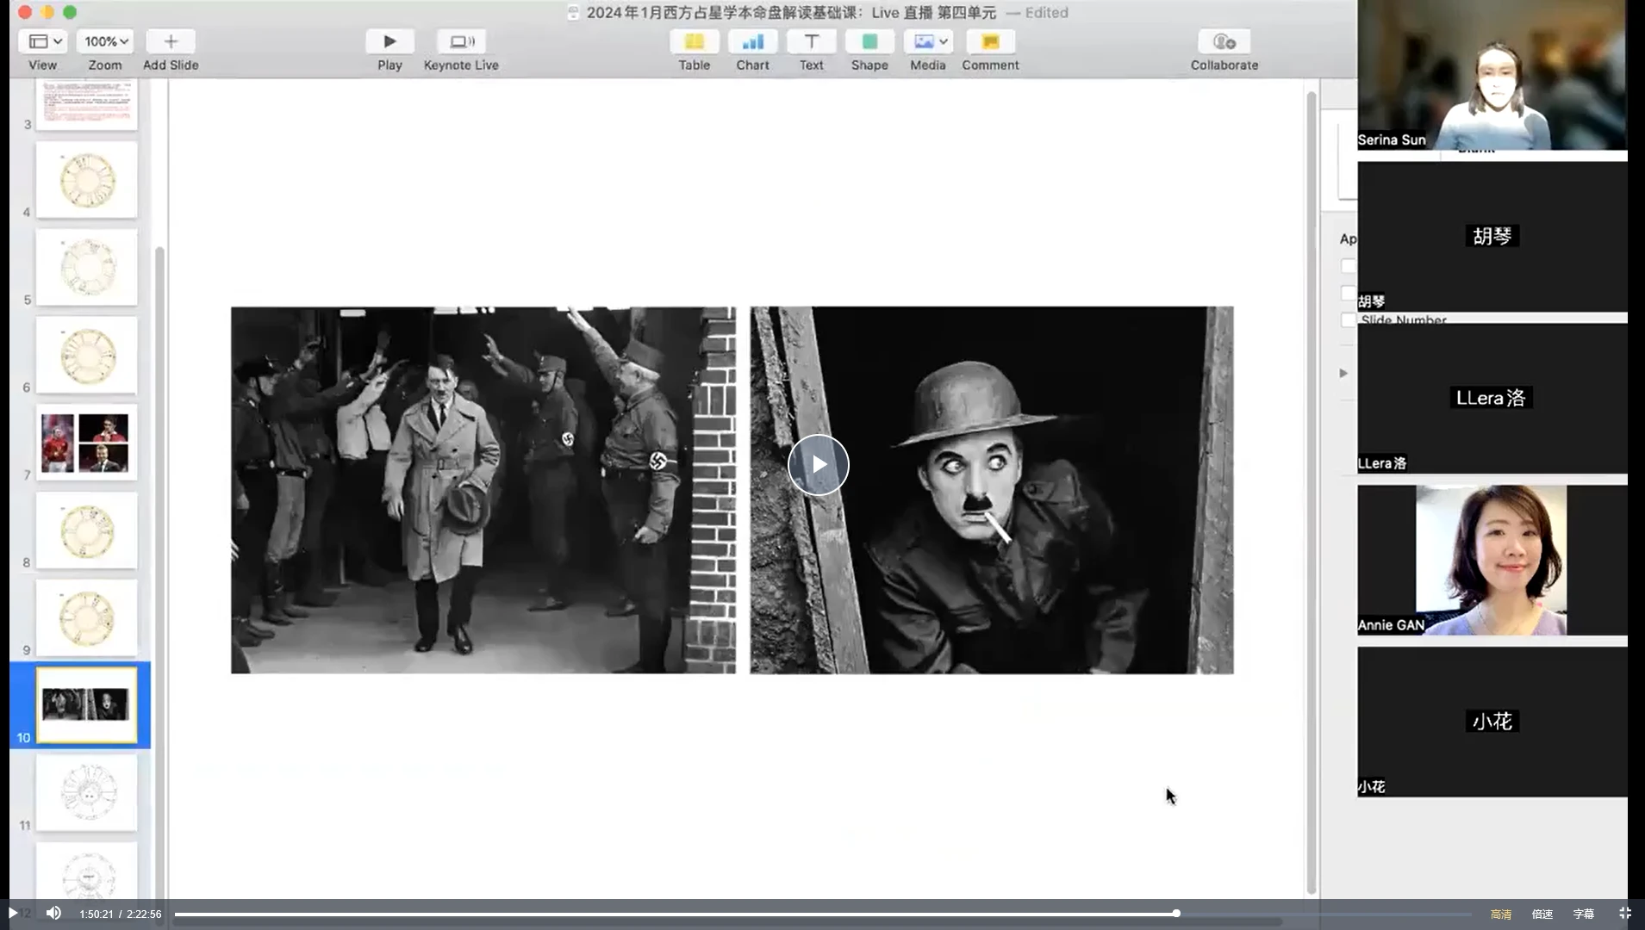1645x930 pixels.
Task: Insert a Shape from toolbar
Action: [869, 41]
